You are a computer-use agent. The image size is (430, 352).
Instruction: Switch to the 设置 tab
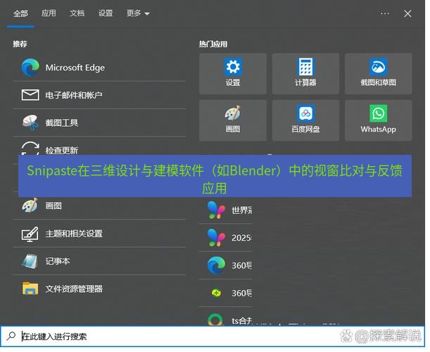coord(106,13)
